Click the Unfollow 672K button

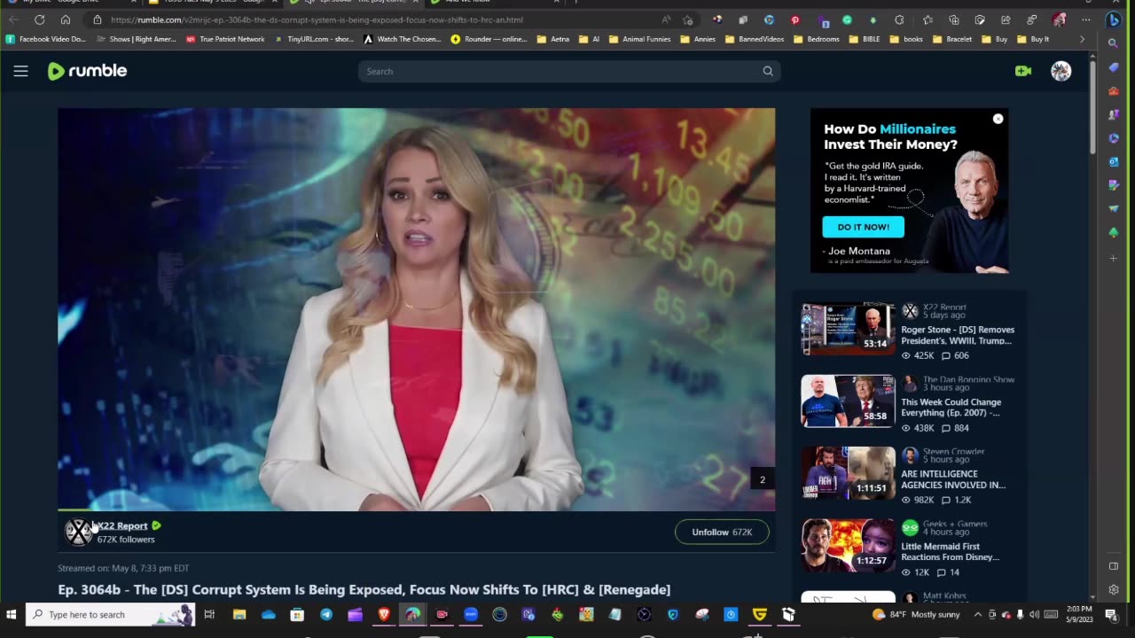[722, 532]
